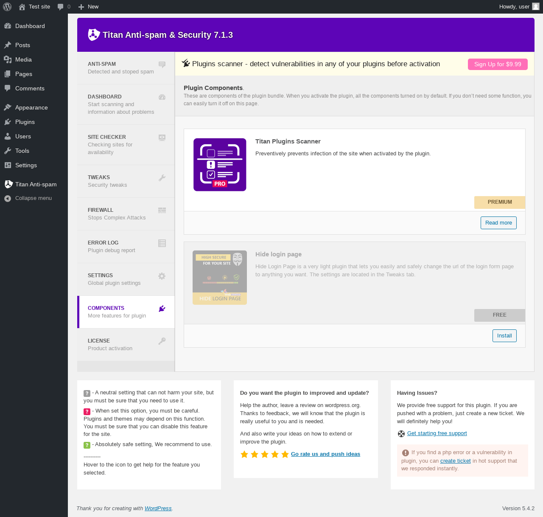Click the Titan shield logo in header
The width and height of the screenshot is (543, 517).
pos(94,35)
